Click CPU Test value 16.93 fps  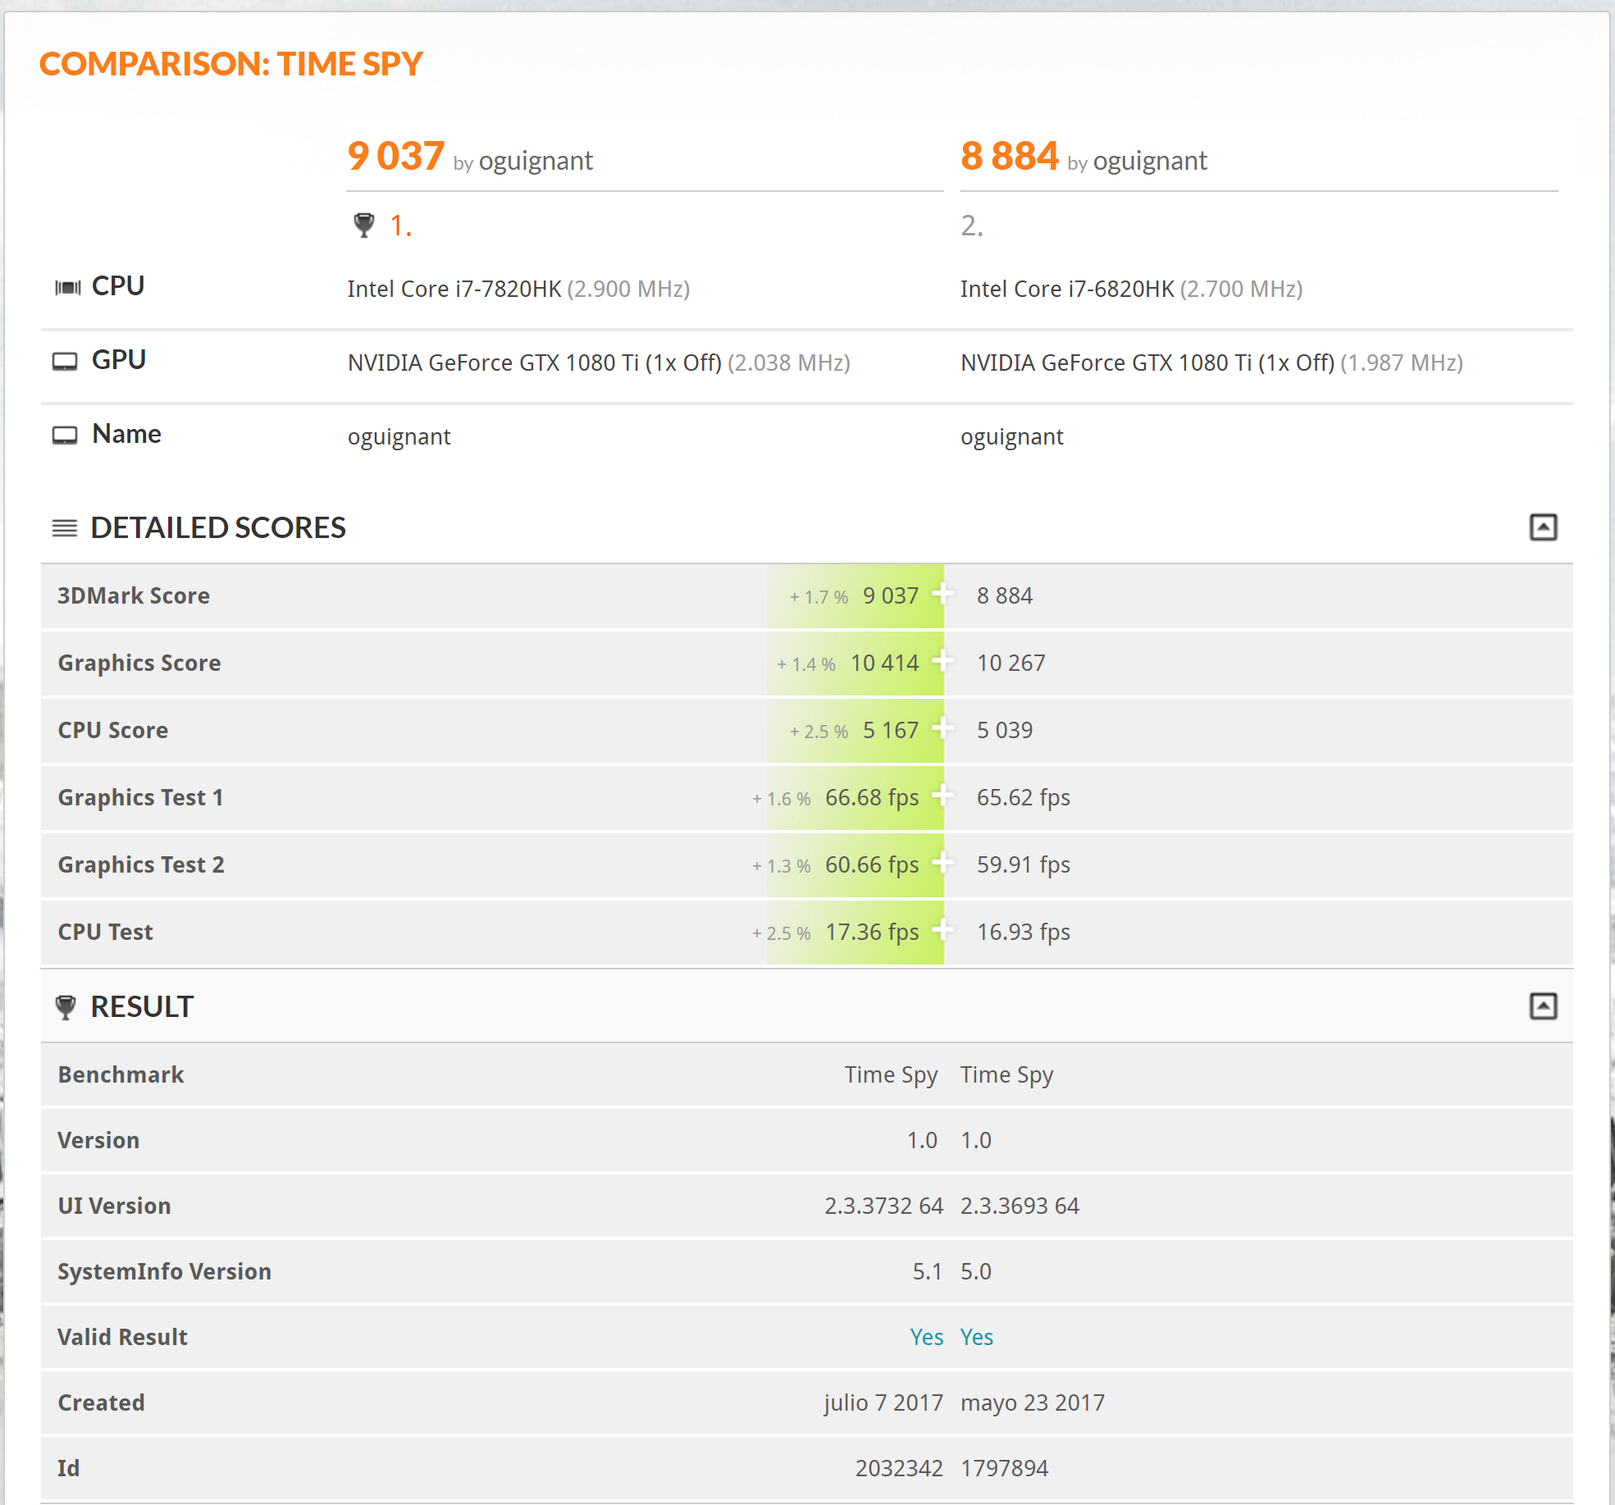pos(1024,932)
